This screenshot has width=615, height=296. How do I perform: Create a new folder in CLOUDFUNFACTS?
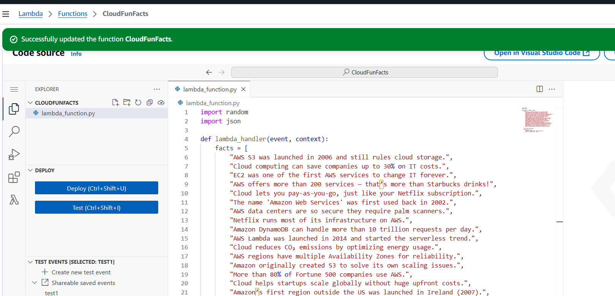[127, 102]
